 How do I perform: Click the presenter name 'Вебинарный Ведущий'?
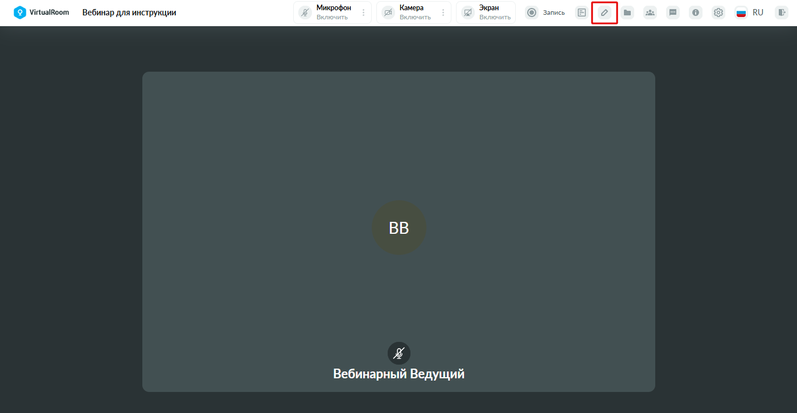coord(399,374)
